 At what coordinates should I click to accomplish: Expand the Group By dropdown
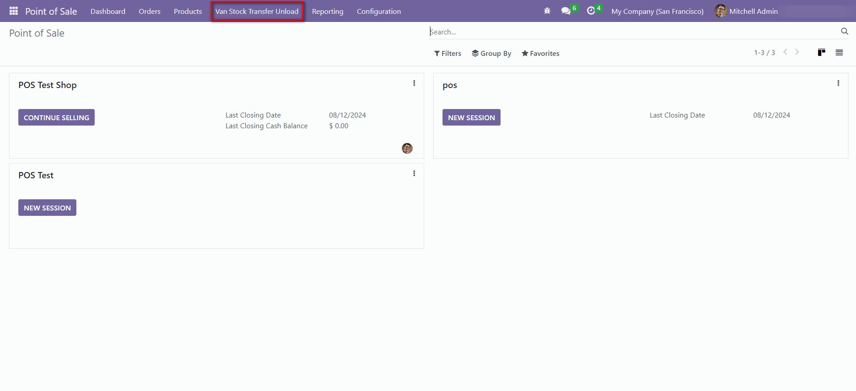[x=491, y=53]
